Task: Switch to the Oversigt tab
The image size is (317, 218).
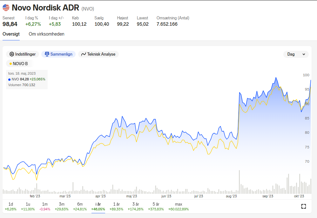Action: tap(11, 34)
